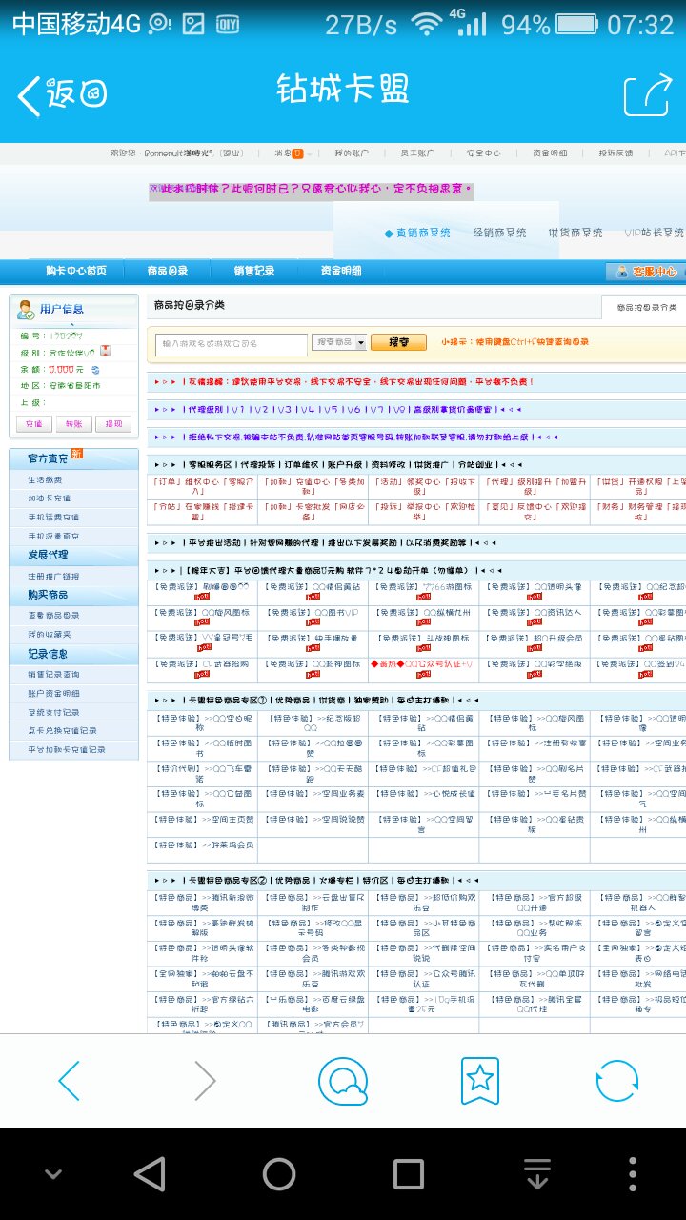
Task: Click the 【免费派送】斗战神图标 item
Action: coord(423,639)
